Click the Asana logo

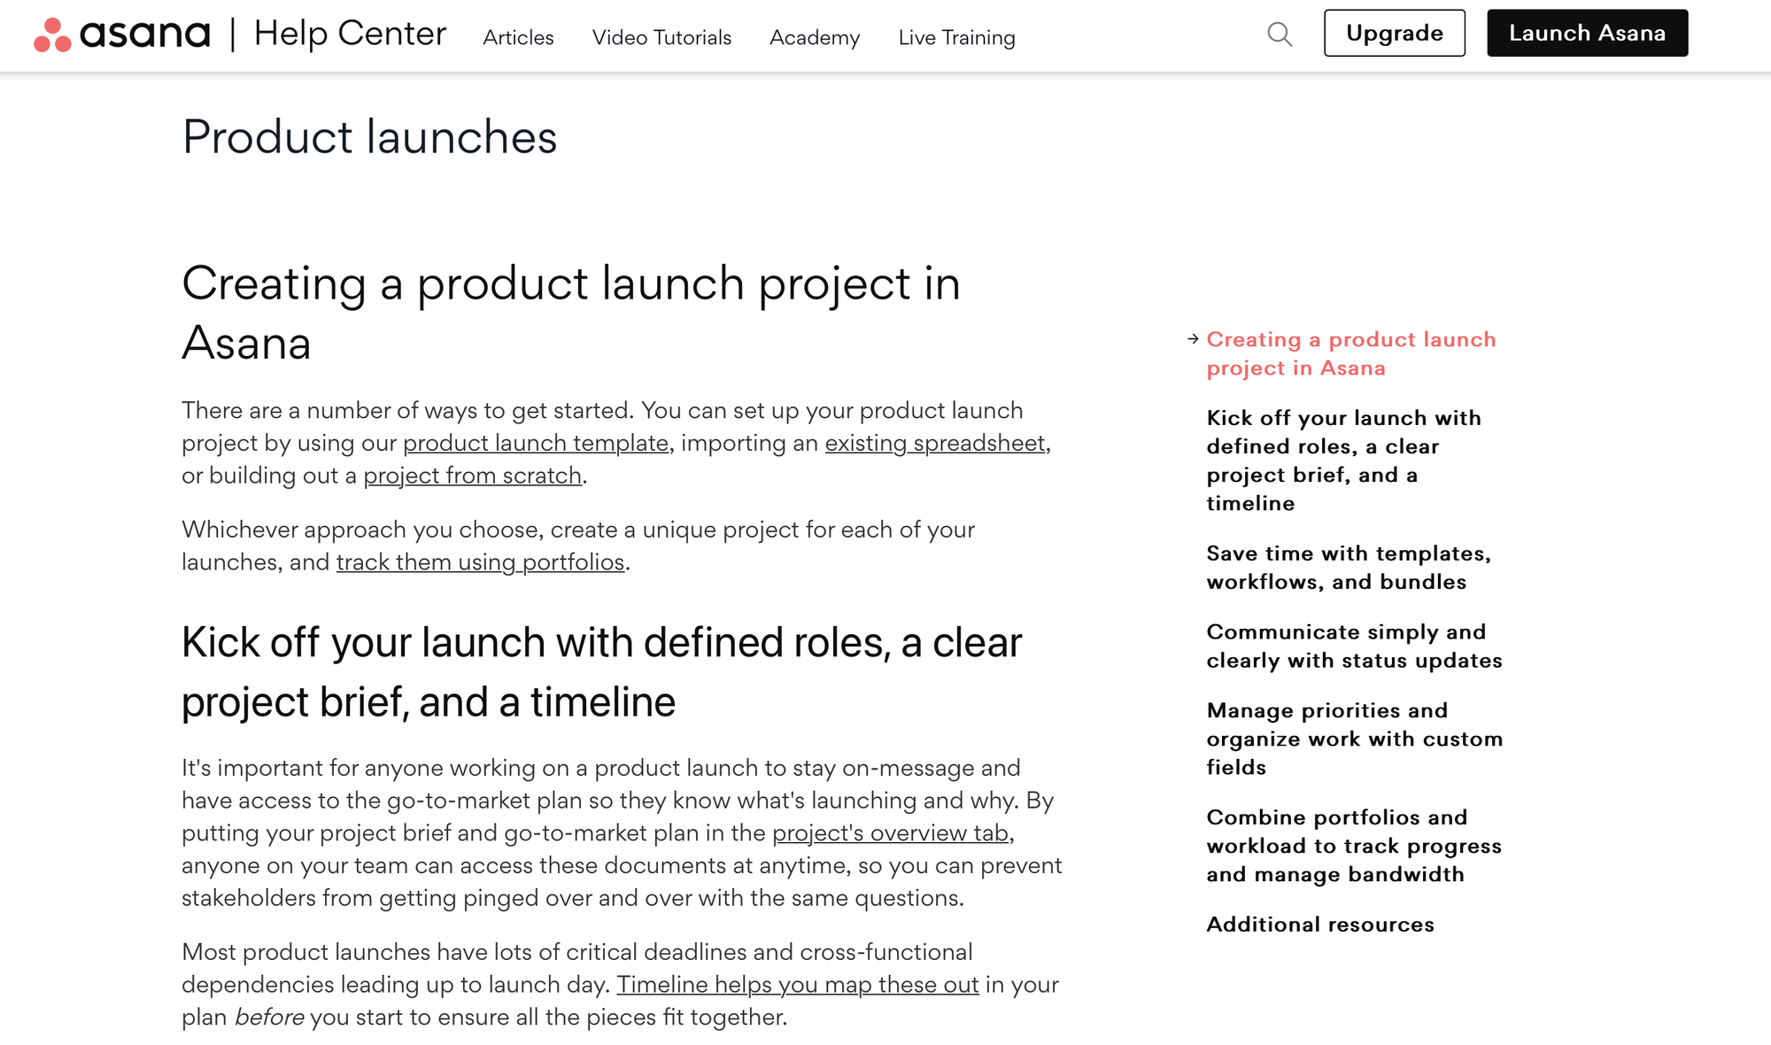tap(122, 33)
